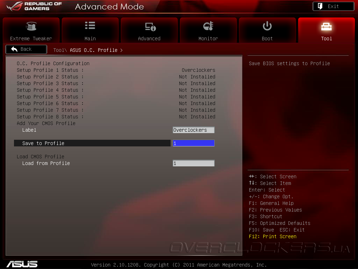Click the Exit door icon

[320, 6]
